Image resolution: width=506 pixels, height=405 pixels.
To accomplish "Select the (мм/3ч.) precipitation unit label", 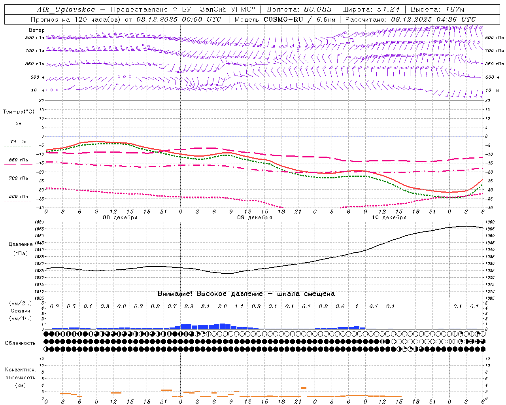I will (21, 303).
